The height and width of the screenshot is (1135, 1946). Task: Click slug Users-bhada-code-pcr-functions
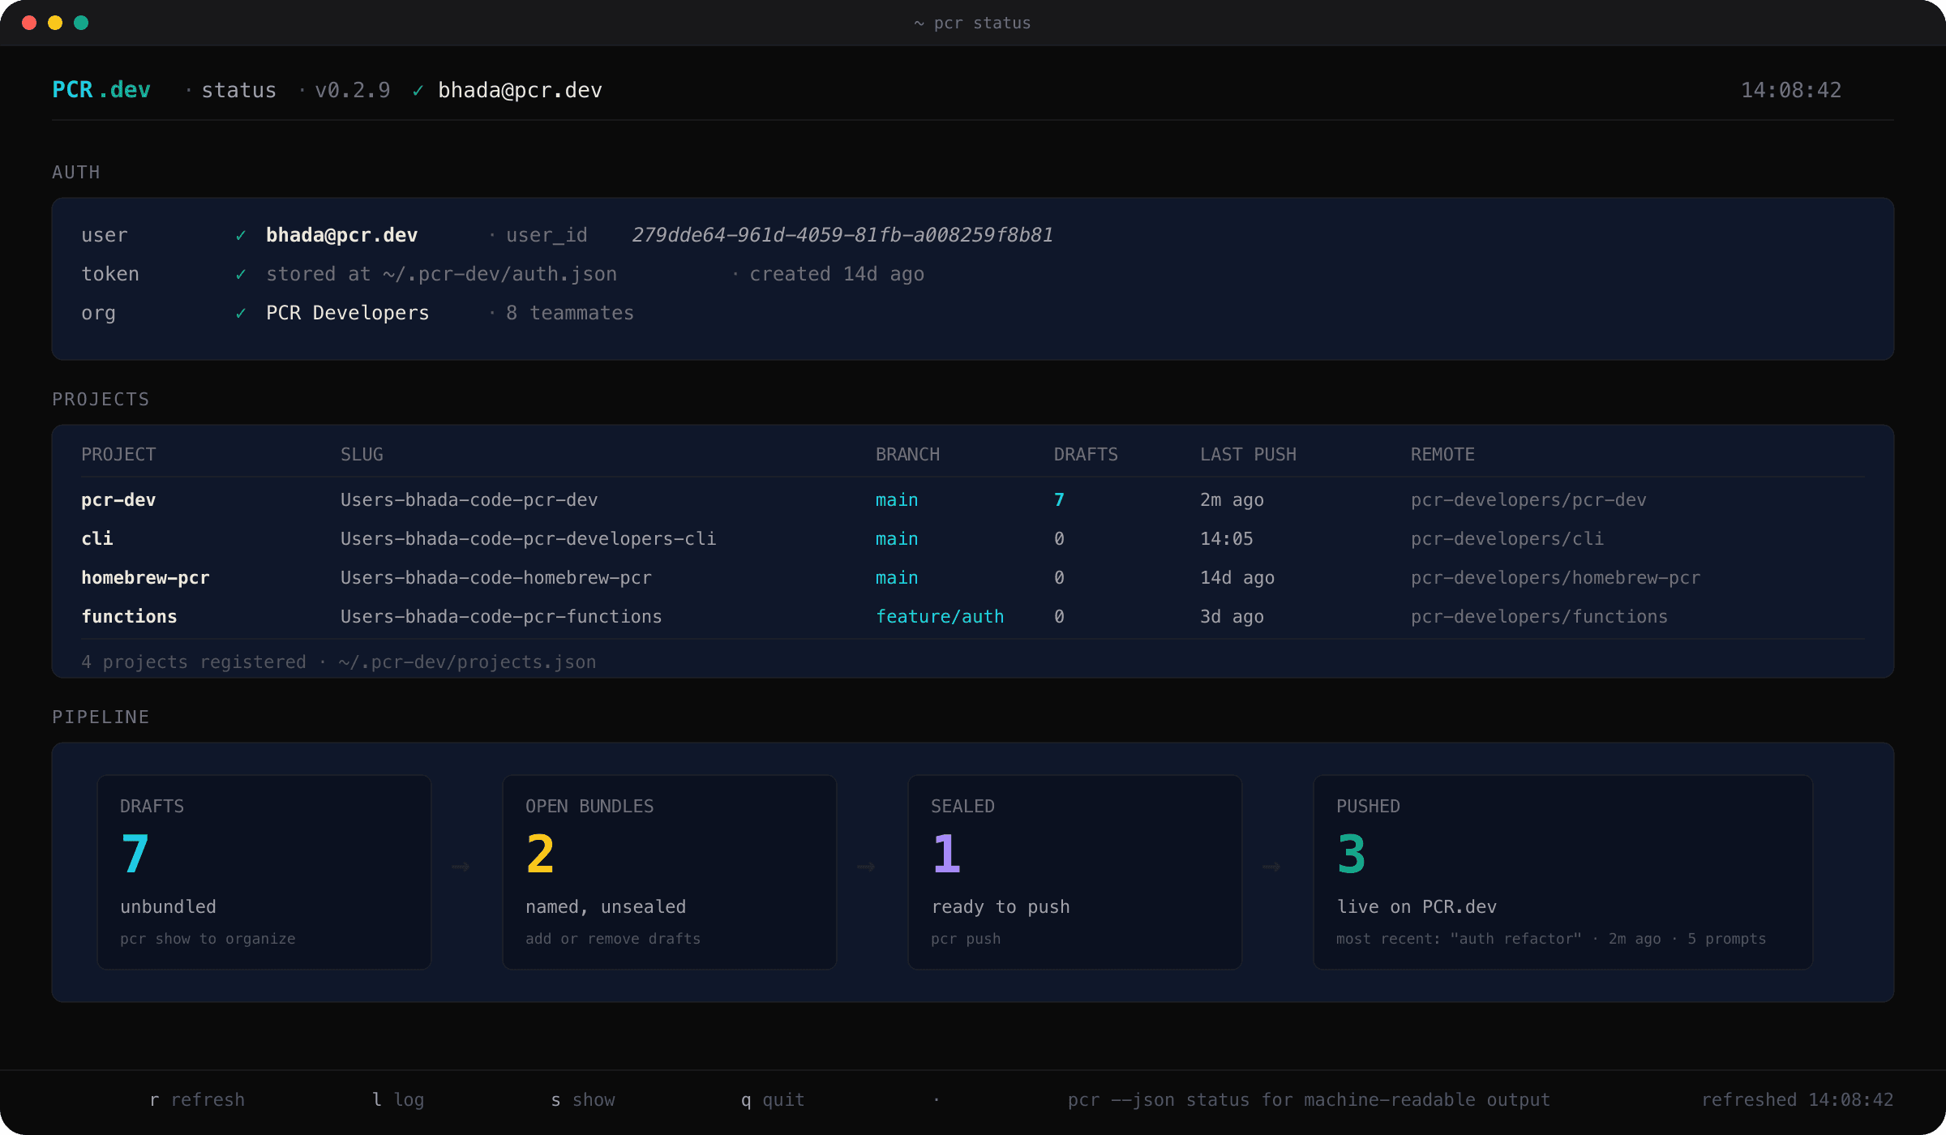[501, 617]
